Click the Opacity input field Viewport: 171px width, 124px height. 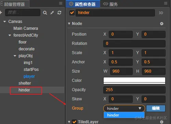[x=134, y=90]
